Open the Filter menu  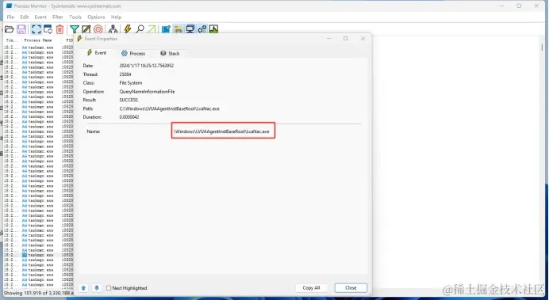(58, 17)
